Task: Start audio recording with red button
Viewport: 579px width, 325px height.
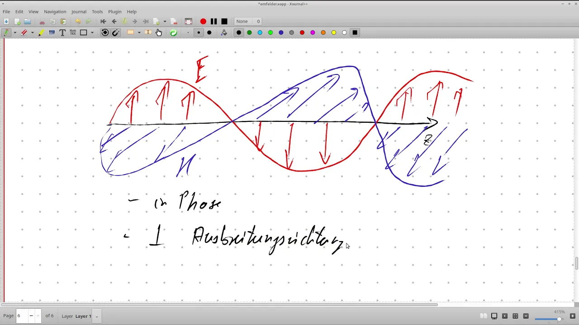Action: [x=203, y=21]
